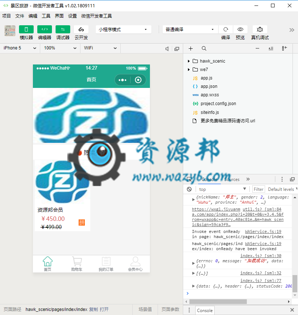Viewport: 298px width, 315px height.
Task: Open index.js? [sm]:30 source link
Action: (x=261, y=256)
